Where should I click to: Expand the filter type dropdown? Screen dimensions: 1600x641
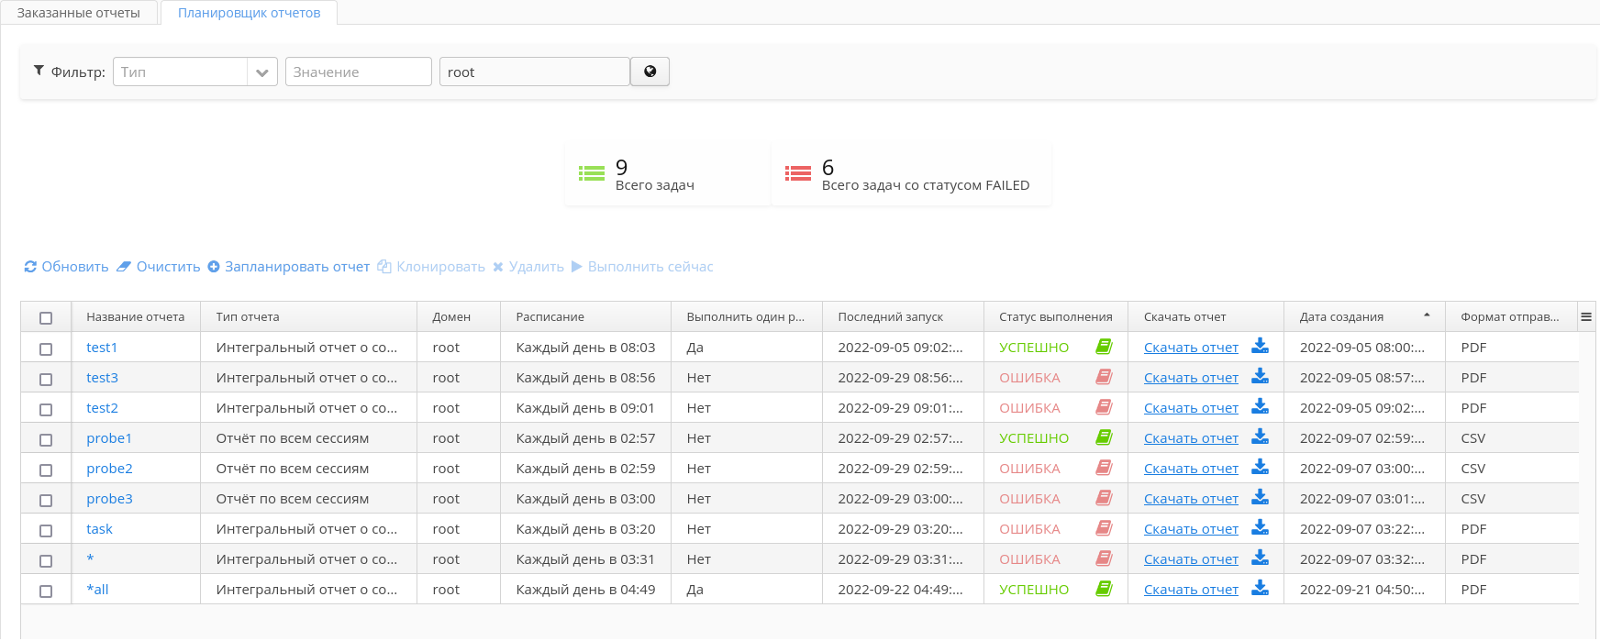[261, 72]
